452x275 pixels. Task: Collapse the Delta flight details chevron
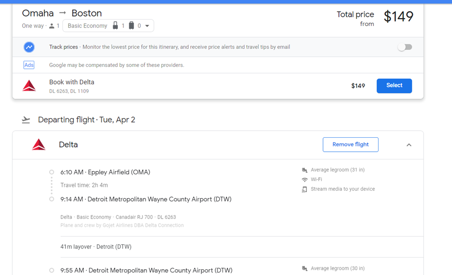tap(409, 145)
